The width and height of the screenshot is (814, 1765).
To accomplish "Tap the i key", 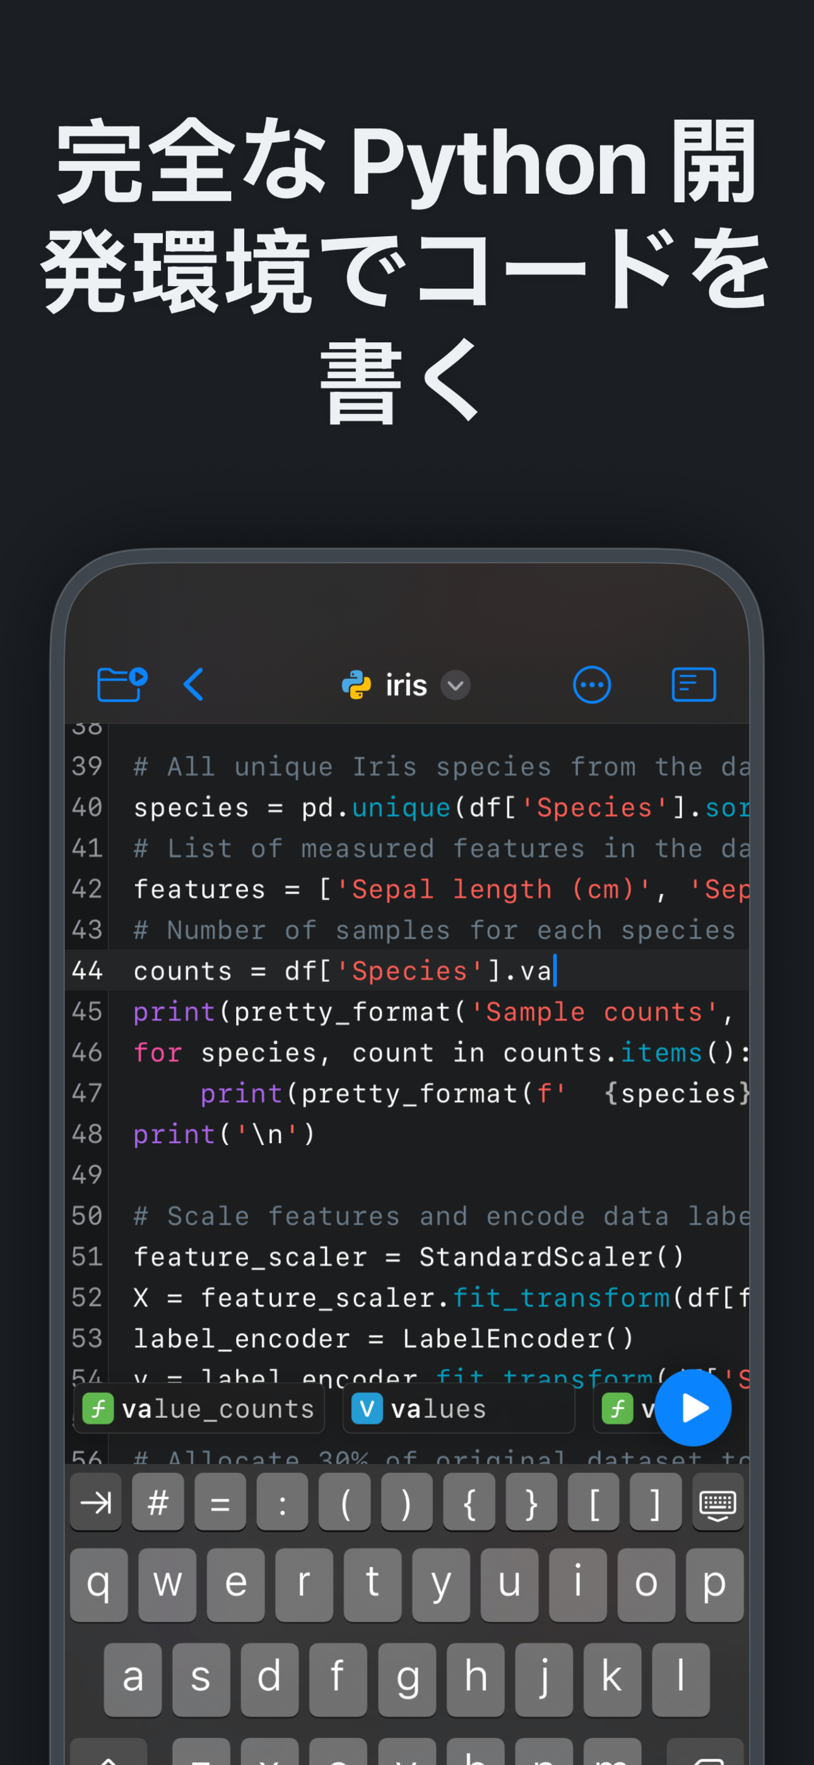I will click(577, 1584).
